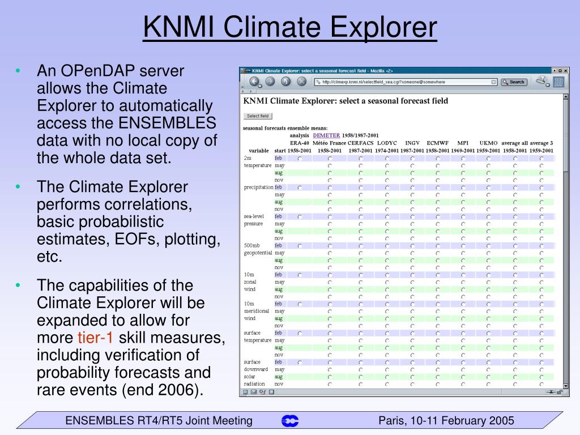Select average 3 radio for 10m zonal wind nov
This screenshot has width=580, height=435.
pos(541,297)
